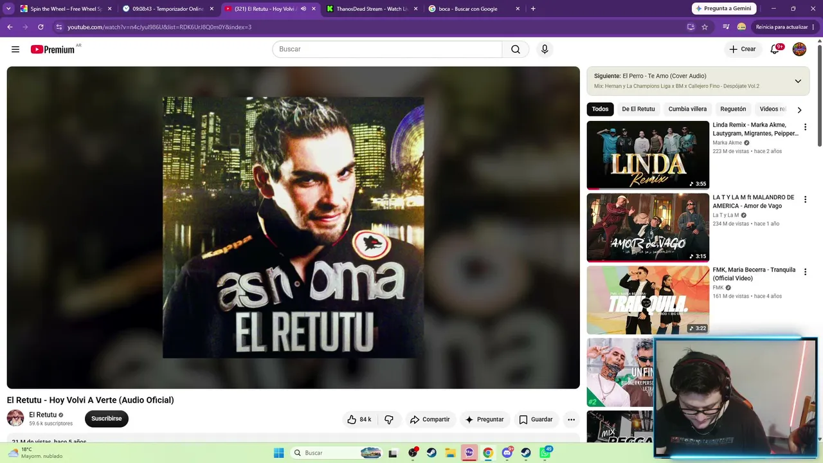Open FMK, Maria Becerra - Tranquila title
Screen dimensions: 823x463
(754, 274)
